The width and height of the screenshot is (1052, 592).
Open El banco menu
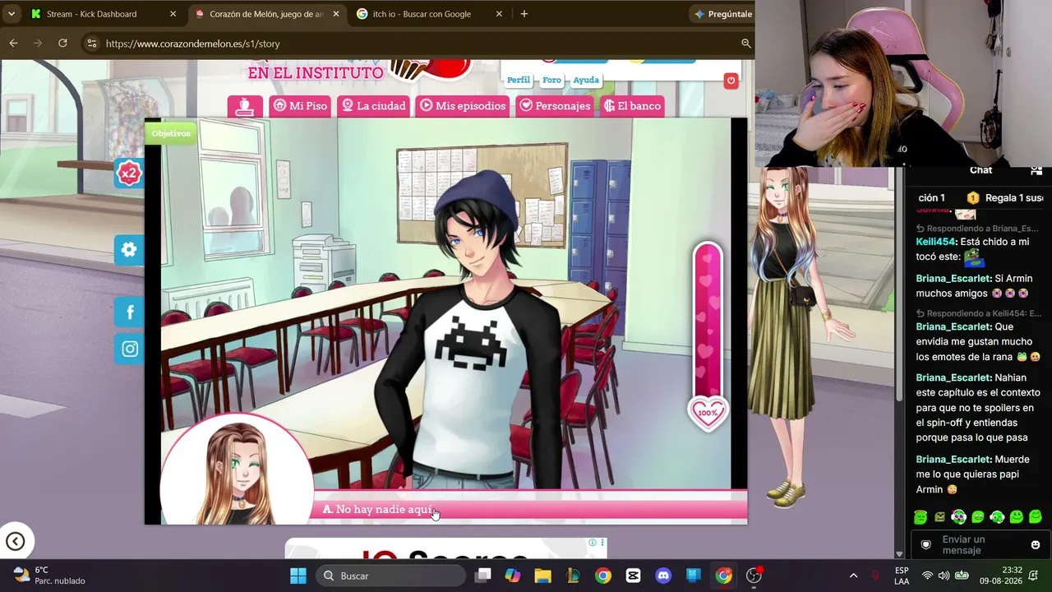pos(632,106)
